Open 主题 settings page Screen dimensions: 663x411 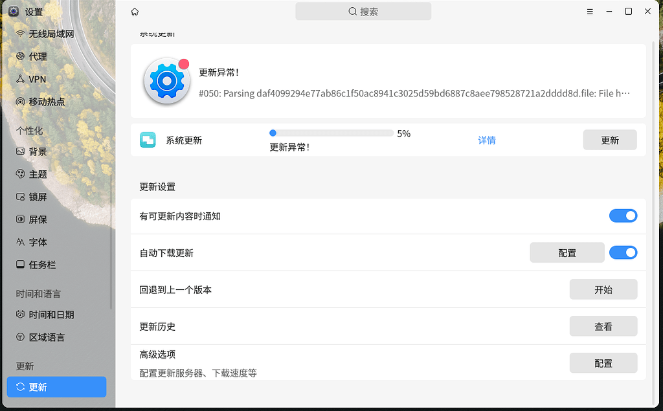point(57,174)
